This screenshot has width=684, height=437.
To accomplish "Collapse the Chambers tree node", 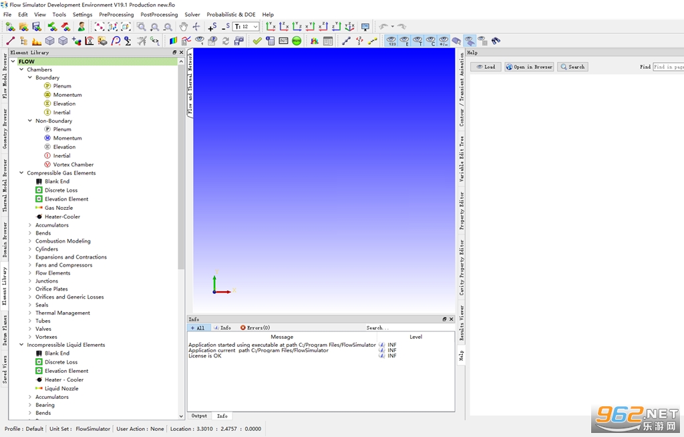I will click(x=21, y=69).
